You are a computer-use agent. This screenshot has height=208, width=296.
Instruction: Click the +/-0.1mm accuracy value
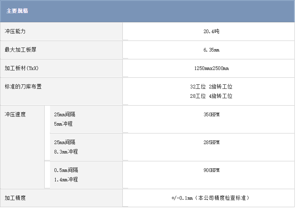coord(210,198)
